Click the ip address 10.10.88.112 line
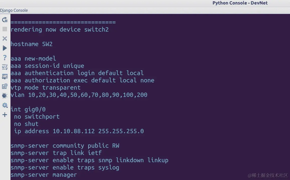The image size is (290, 180). pyautogui.click(x=79, y=131)
